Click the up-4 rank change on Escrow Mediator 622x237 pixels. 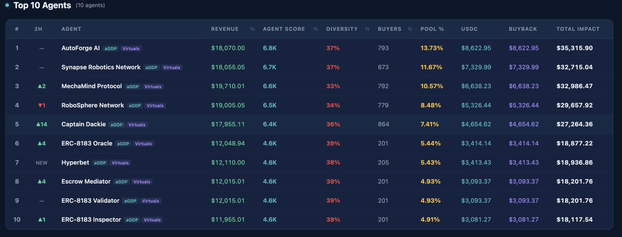(x=41, y=182)
